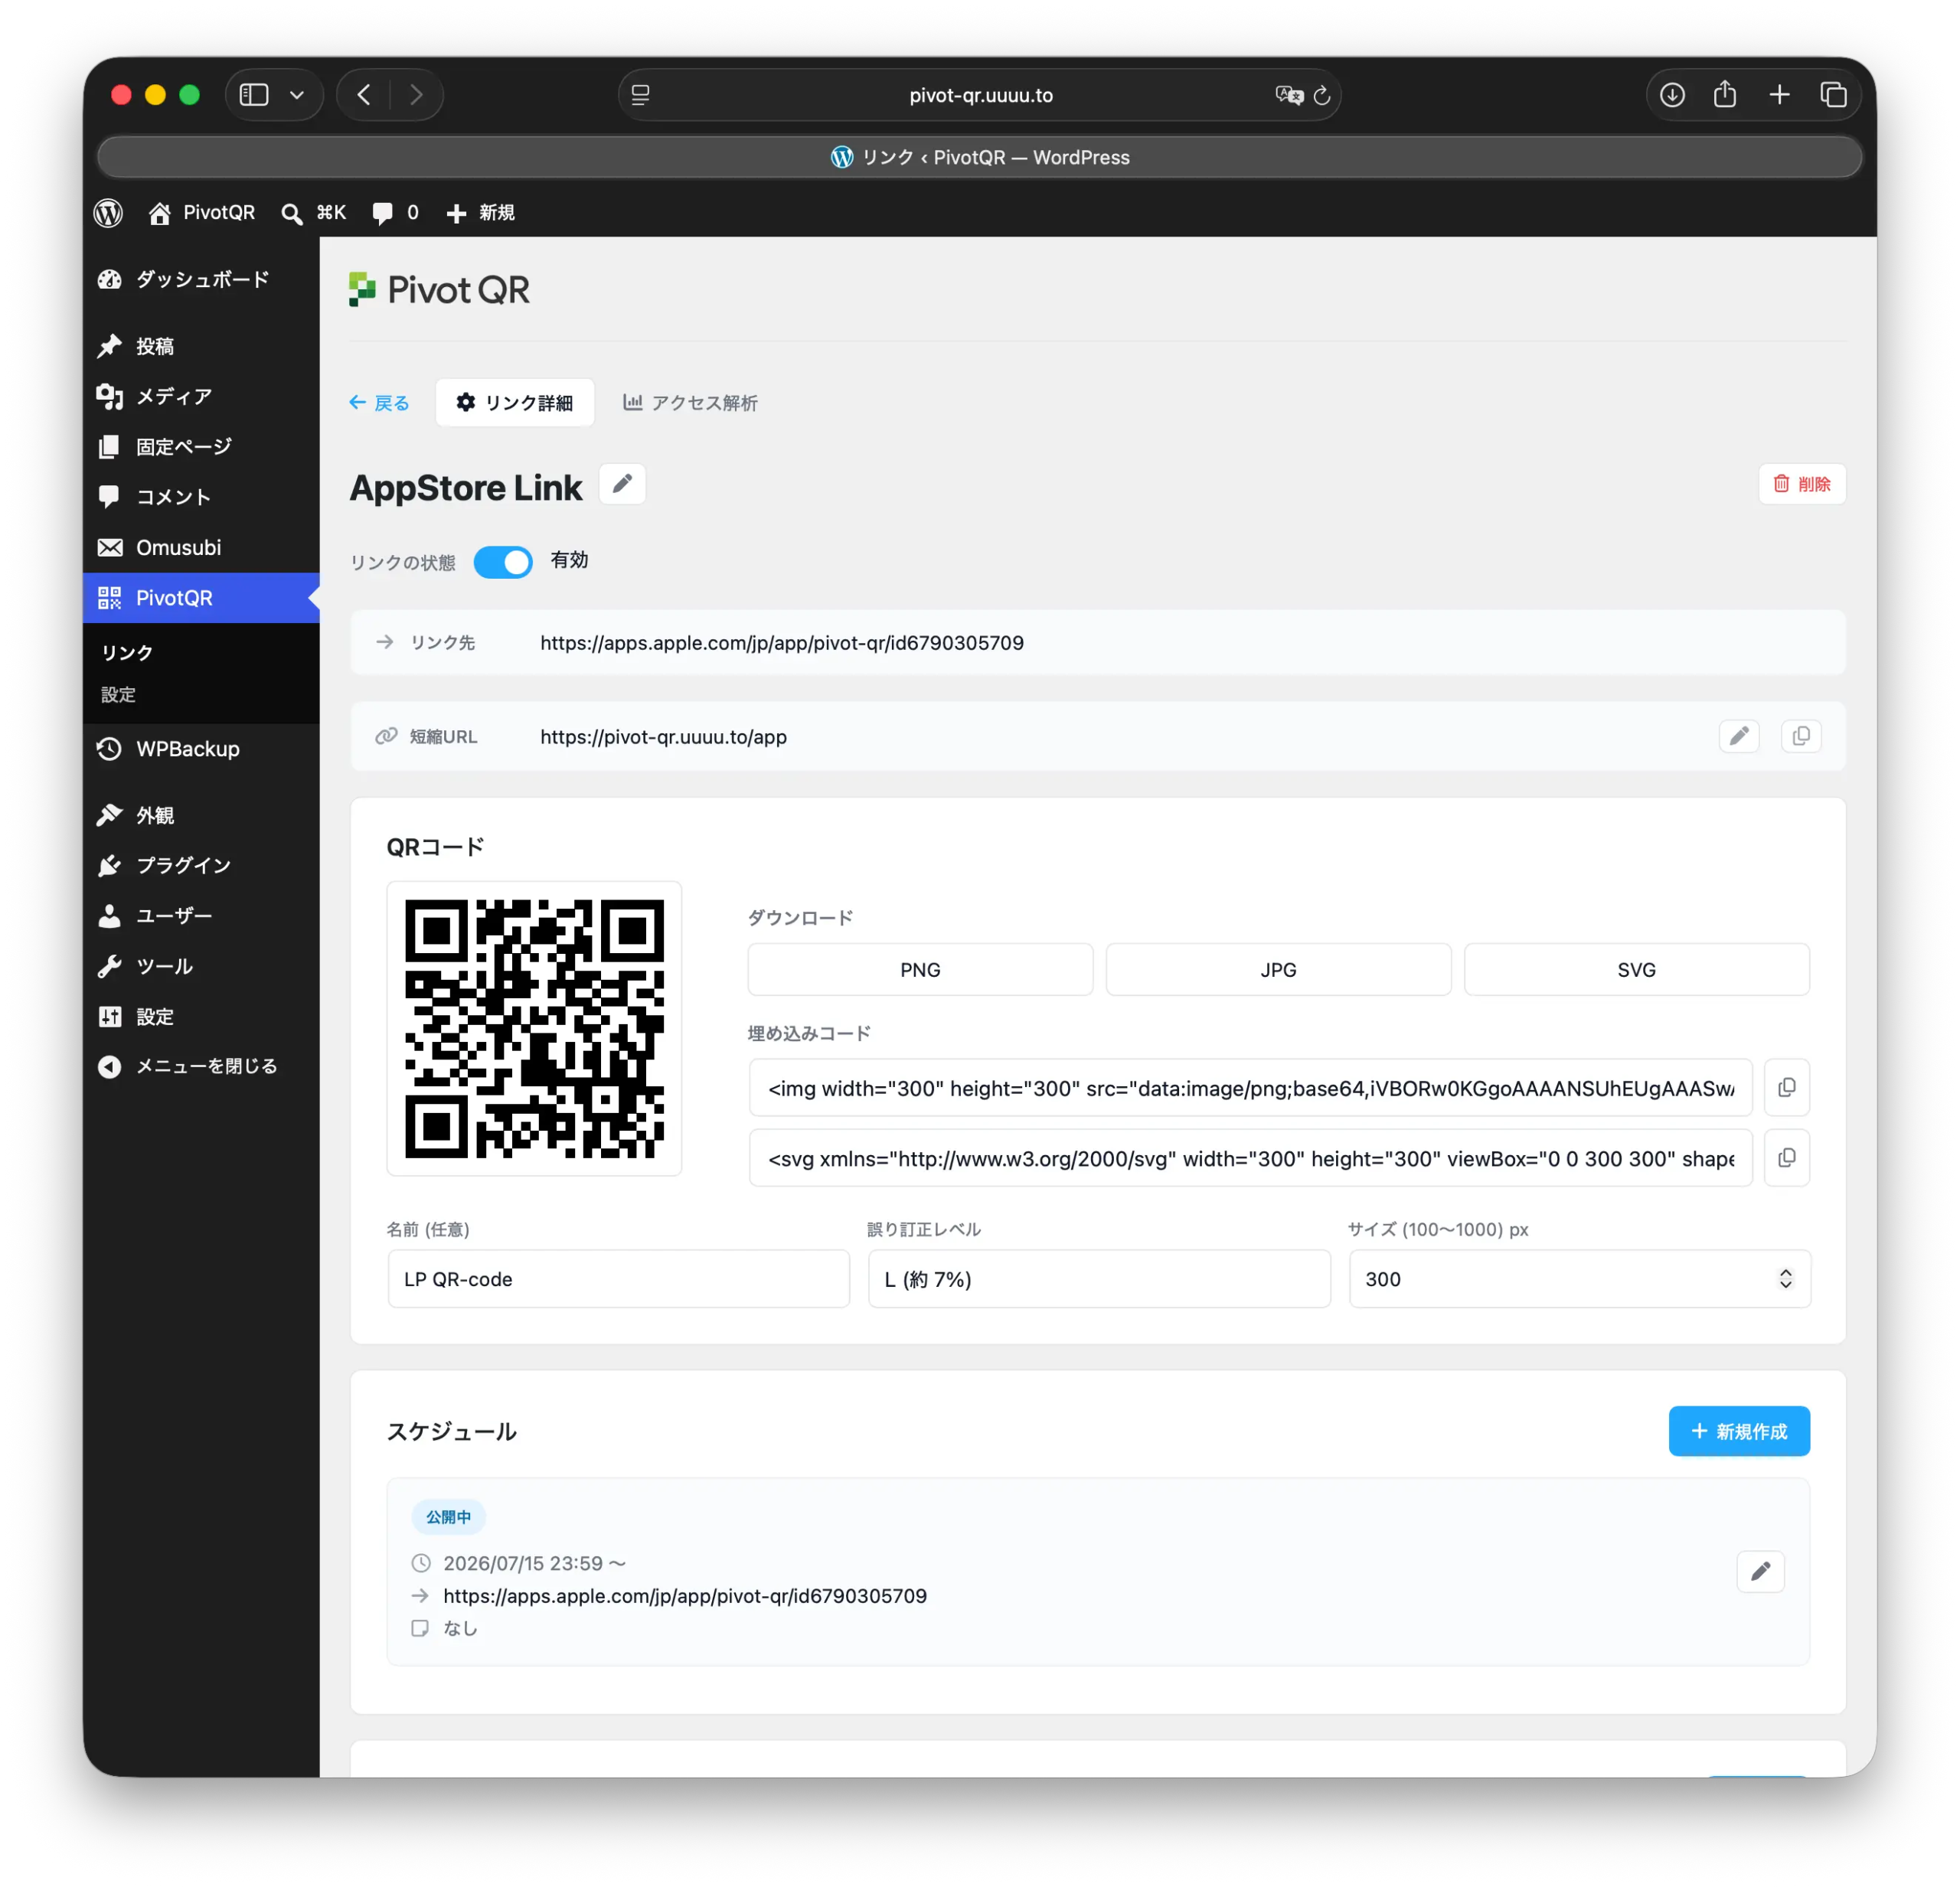
Task: Show Safari downloads icon
Action: [x=1672, y=95]
